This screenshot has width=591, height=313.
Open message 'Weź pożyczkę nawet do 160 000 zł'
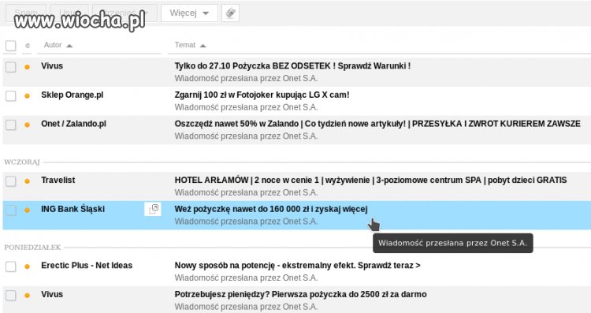tap(271, 209)
